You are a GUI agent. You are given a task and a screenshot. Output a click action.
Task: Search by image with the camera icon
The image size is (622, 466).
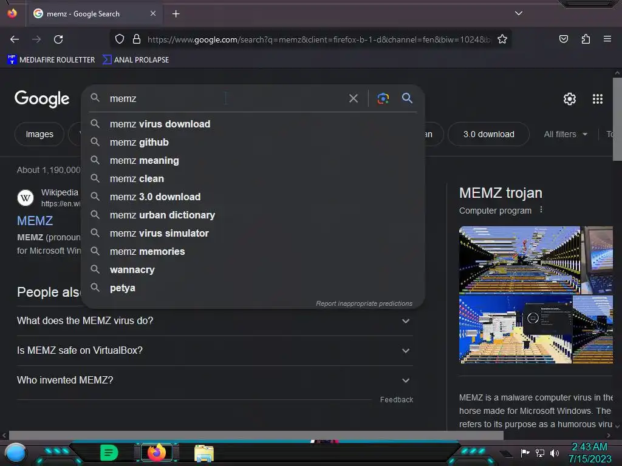pos(383,98)
